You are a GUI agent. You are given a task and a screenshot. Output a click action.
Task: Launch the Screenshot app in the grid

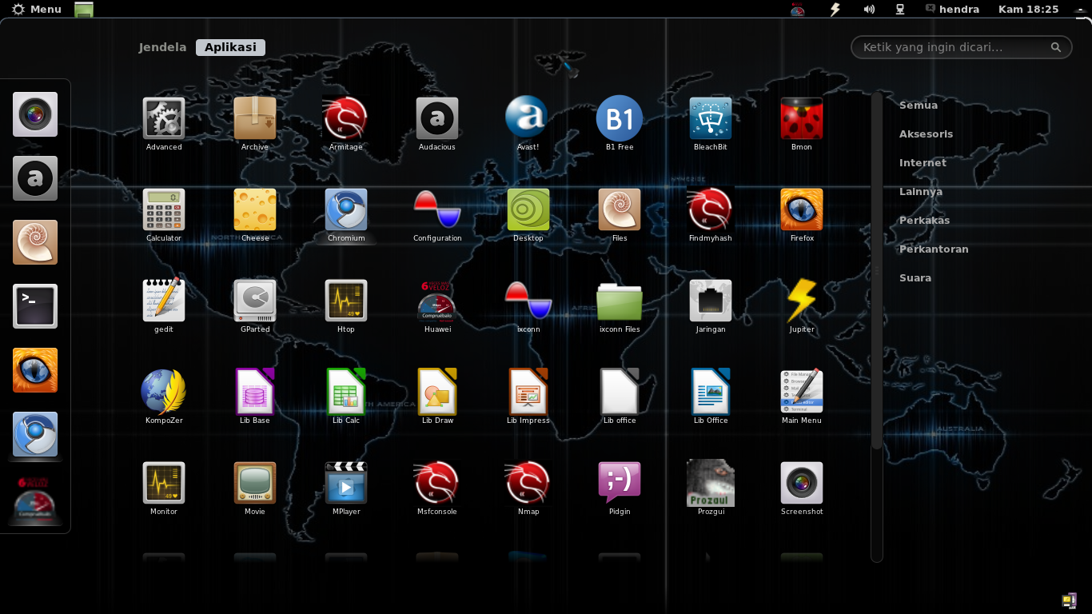(x=802, y=483)
